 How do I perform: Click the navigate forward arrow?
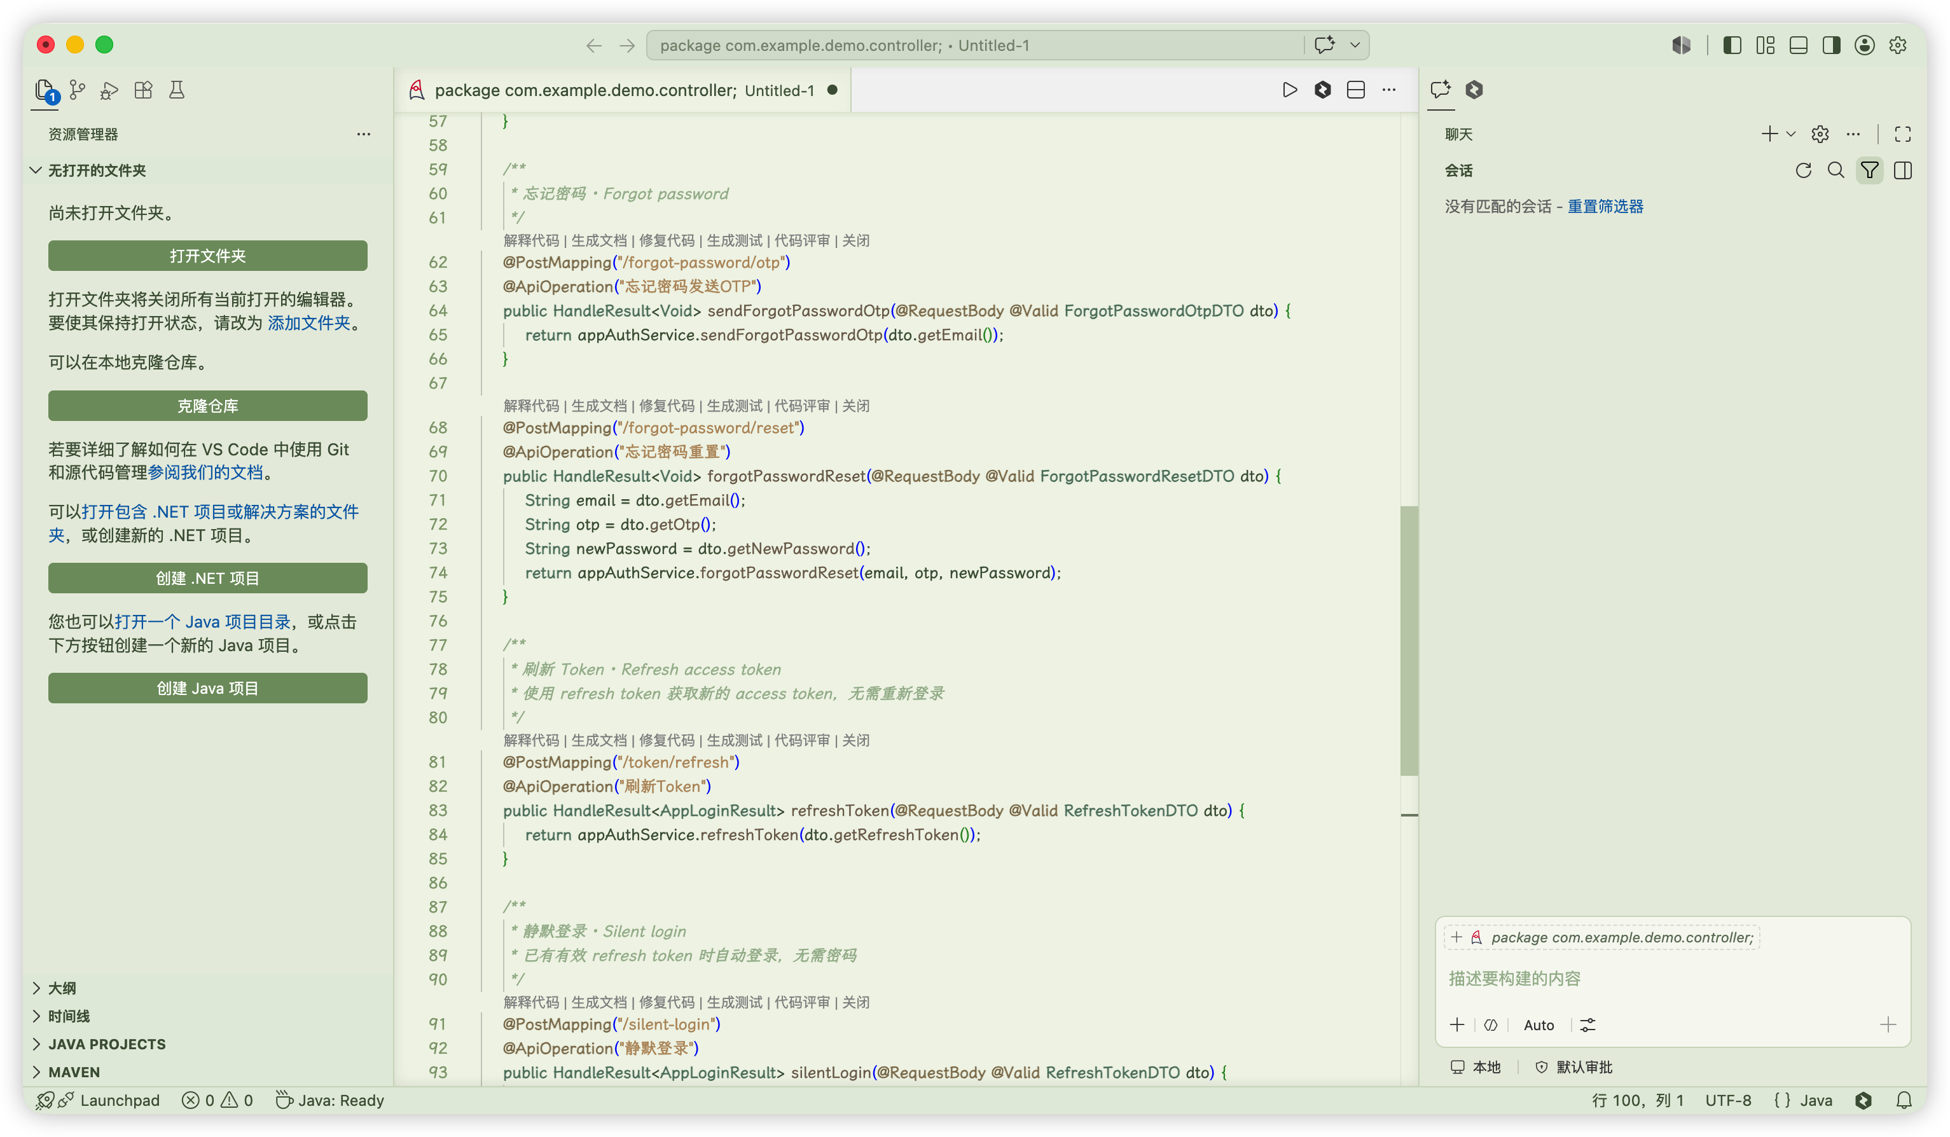pyautogui.click(x=627, y=46)
